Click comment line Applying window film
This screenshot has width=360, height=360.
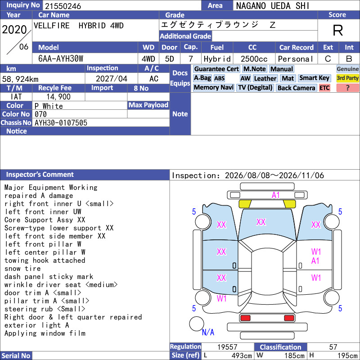45,333
